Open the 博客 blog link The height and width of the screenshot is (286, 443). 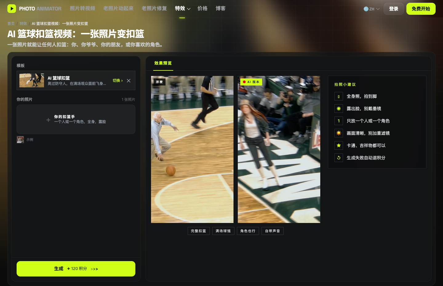tap(221, 9)
